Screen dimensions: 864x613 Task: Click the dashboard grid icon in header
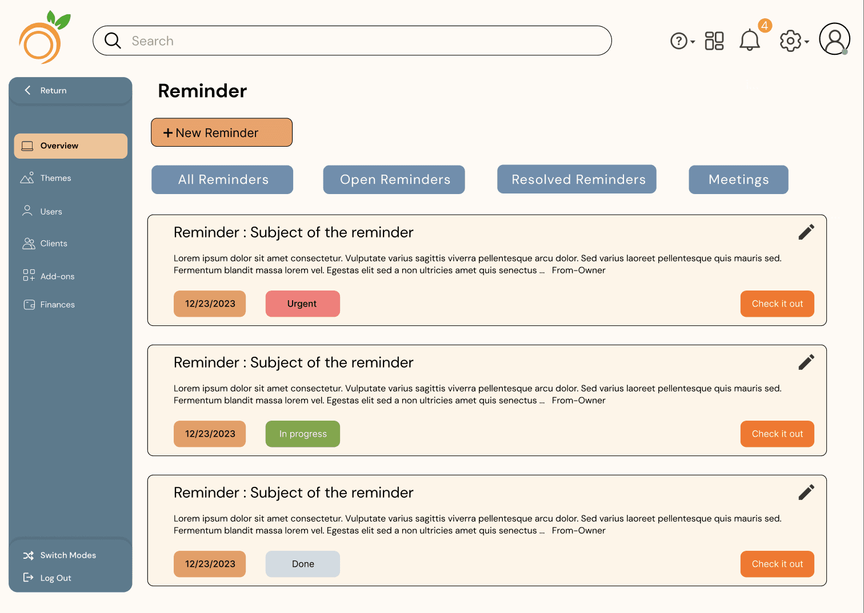(714, 41)
